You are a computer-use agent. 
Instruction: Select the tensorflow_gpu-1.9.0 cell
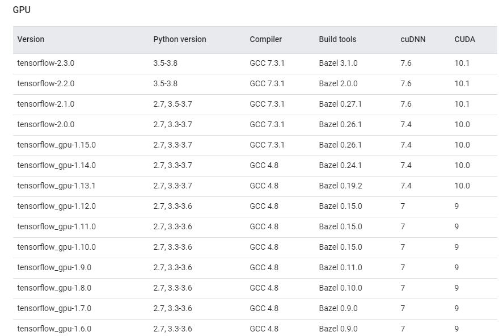click(x=54, y=267)
